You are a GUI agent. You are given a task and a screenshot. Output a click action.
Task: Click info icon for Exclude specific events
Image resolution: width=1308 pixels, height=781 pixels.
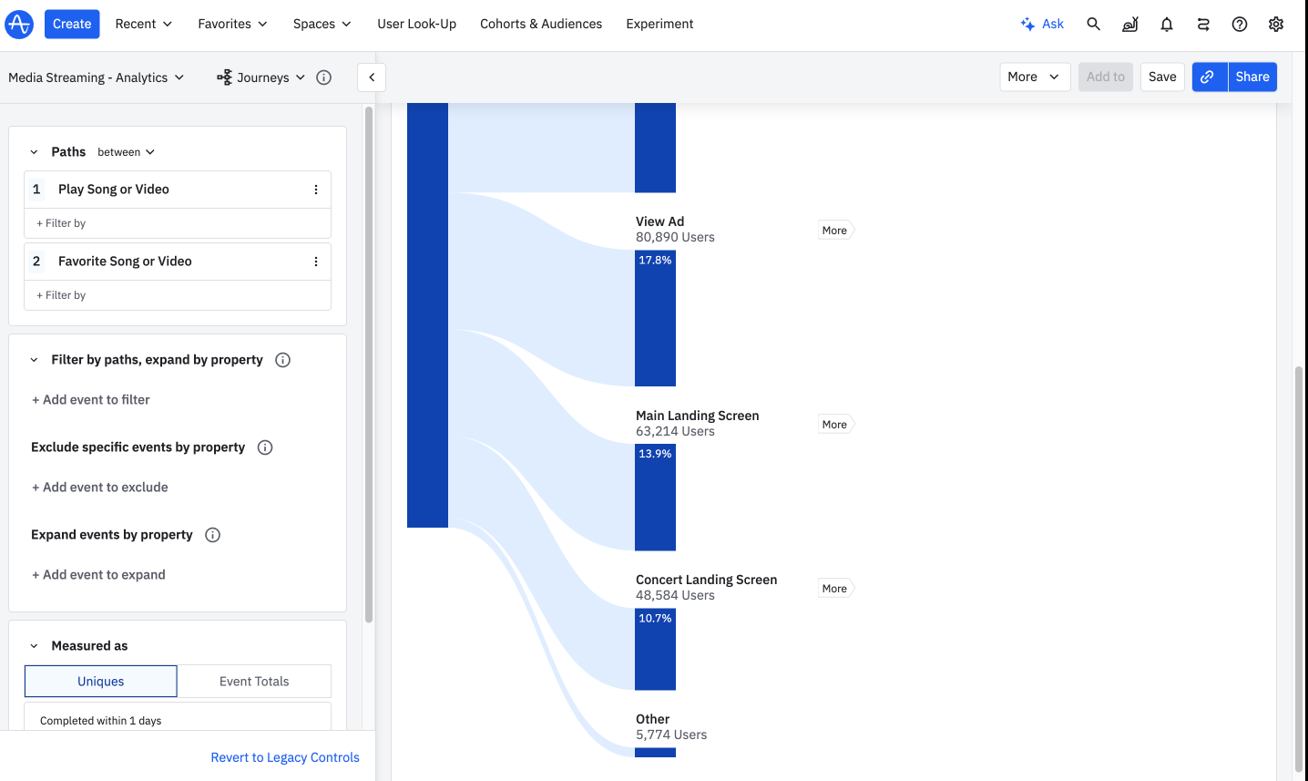(x=265, y=447)
